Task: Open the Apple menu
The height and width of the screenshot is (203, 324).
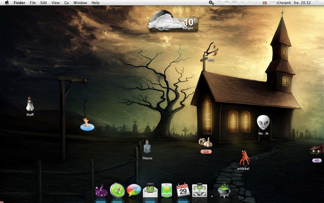Action: [7, 3]
